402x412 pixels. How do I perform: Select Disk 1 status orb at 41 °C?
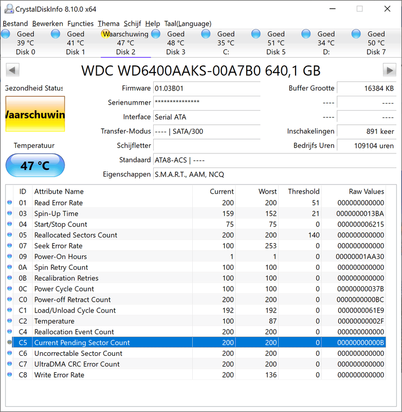[56, 34]
